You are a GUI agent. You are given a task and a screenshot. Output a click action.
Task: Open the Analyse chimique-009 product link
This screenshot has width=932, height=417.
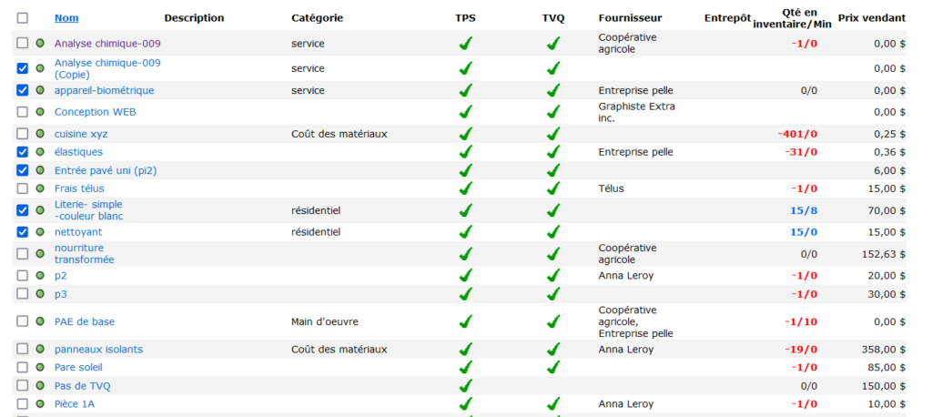[107, 43]
